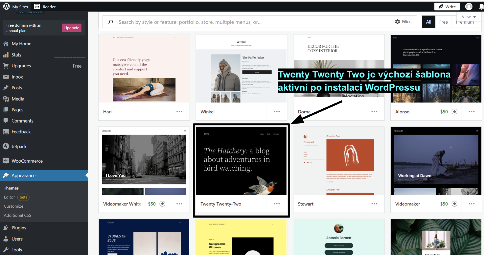484x255 pixels.
Task: Click the Inbox envelope icon
Action: pyautogui.click(x=6, y=77)
